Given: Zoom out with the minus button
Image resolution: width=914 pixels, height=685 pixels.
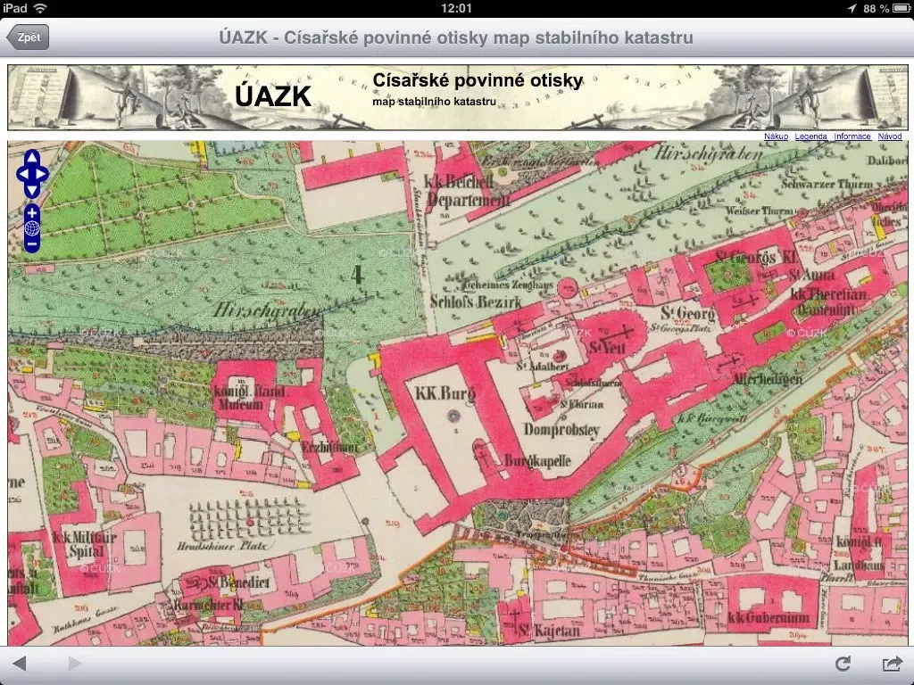Looking at the screenshot, I should pyautogui.click(x=32, y=244).
